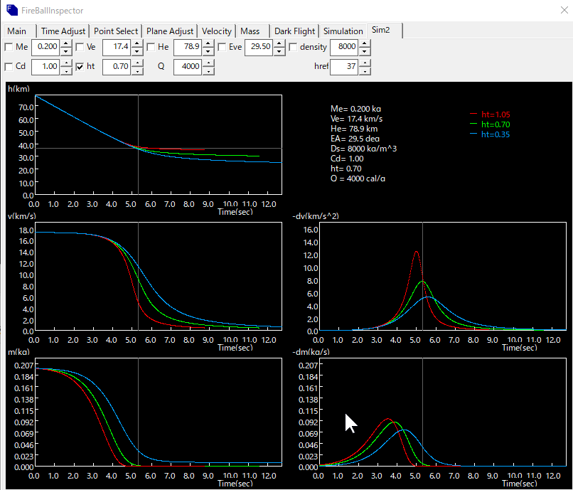Image resolution: width=573 pixels, height=490 pixels.
Task: Toggle the Cd checkbox
Action: 9,67
